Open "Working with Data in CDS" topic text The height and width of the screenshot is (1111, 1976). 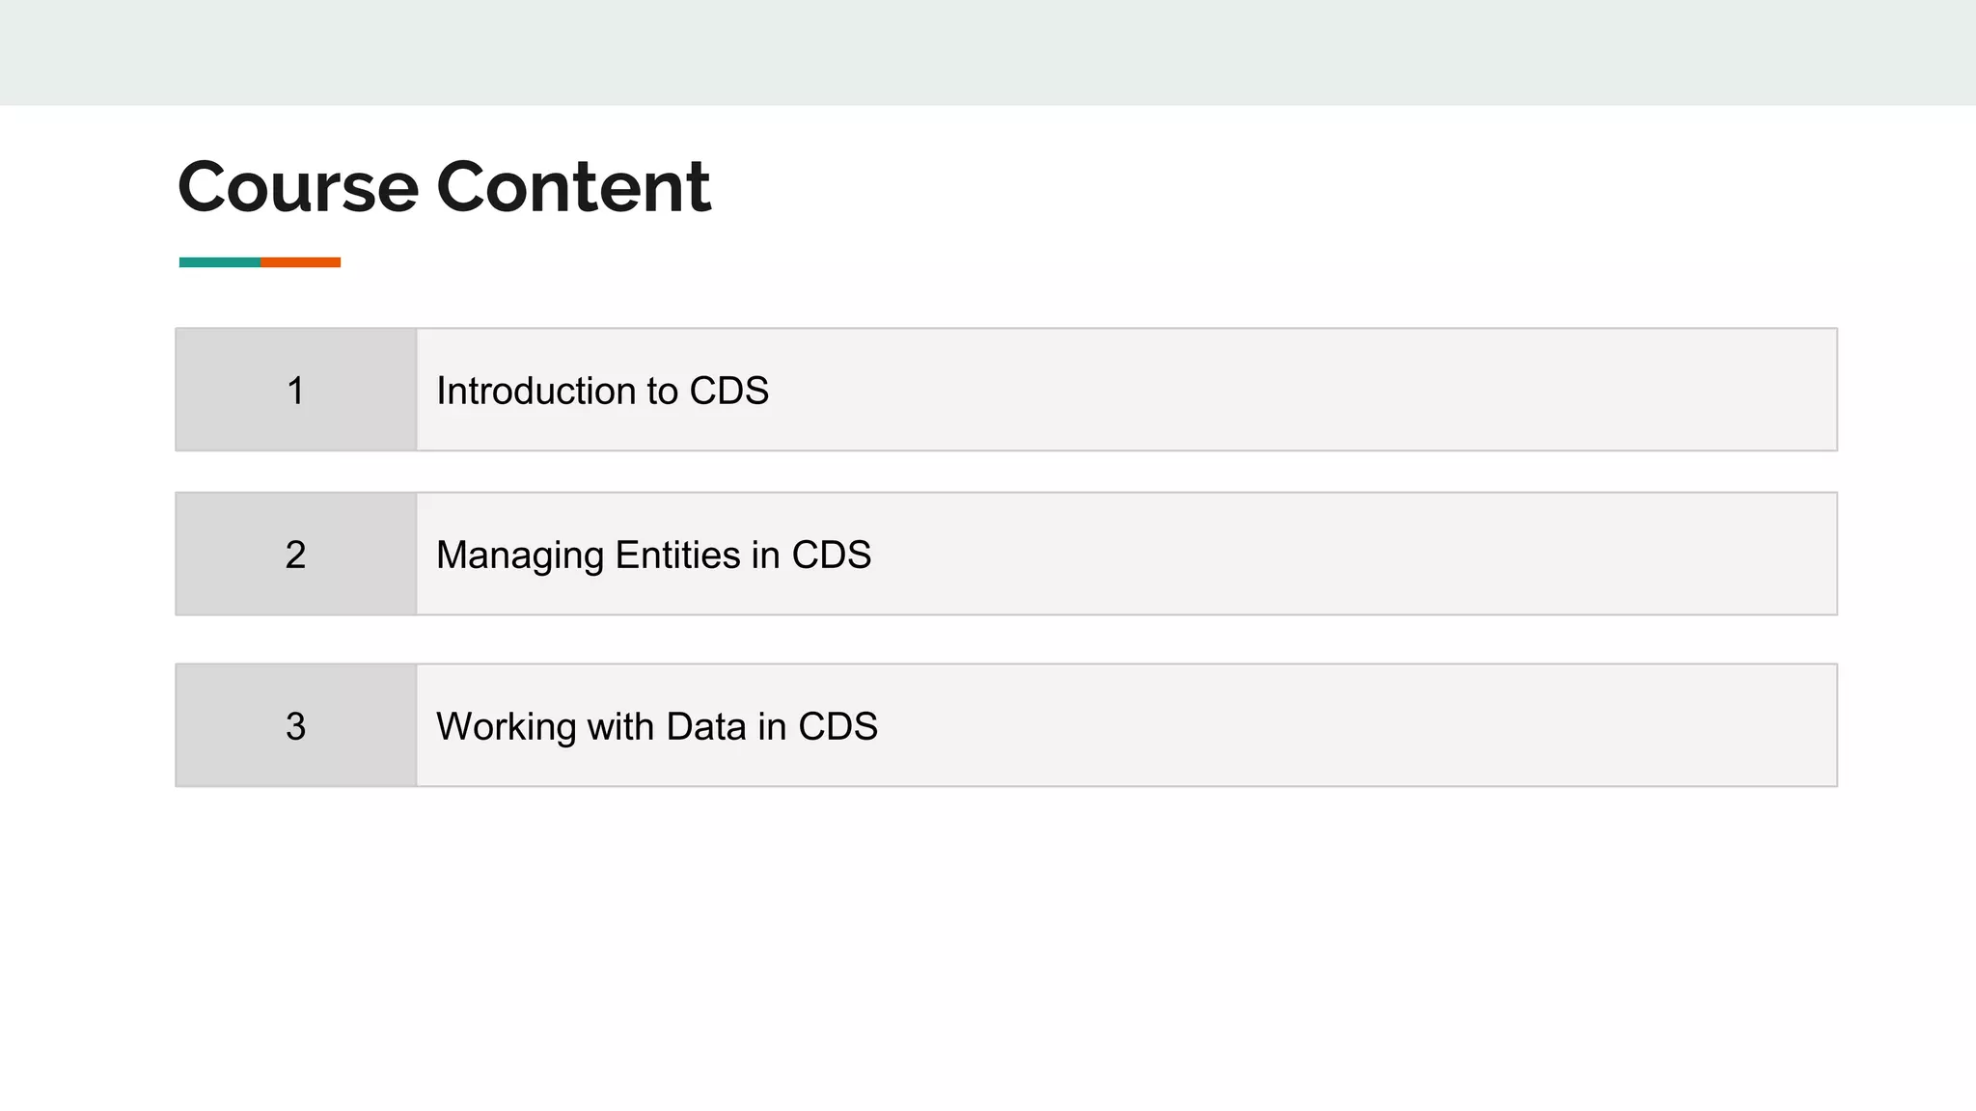click(x=656, y=726)
